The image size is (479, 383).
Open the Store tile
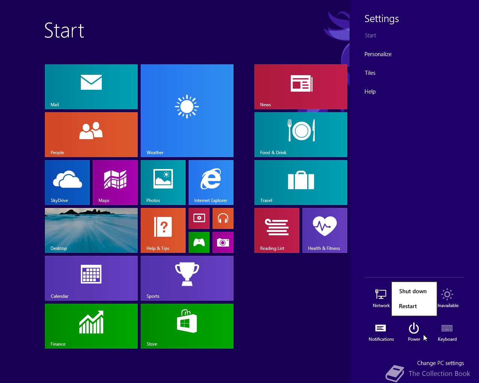(187, 326)
